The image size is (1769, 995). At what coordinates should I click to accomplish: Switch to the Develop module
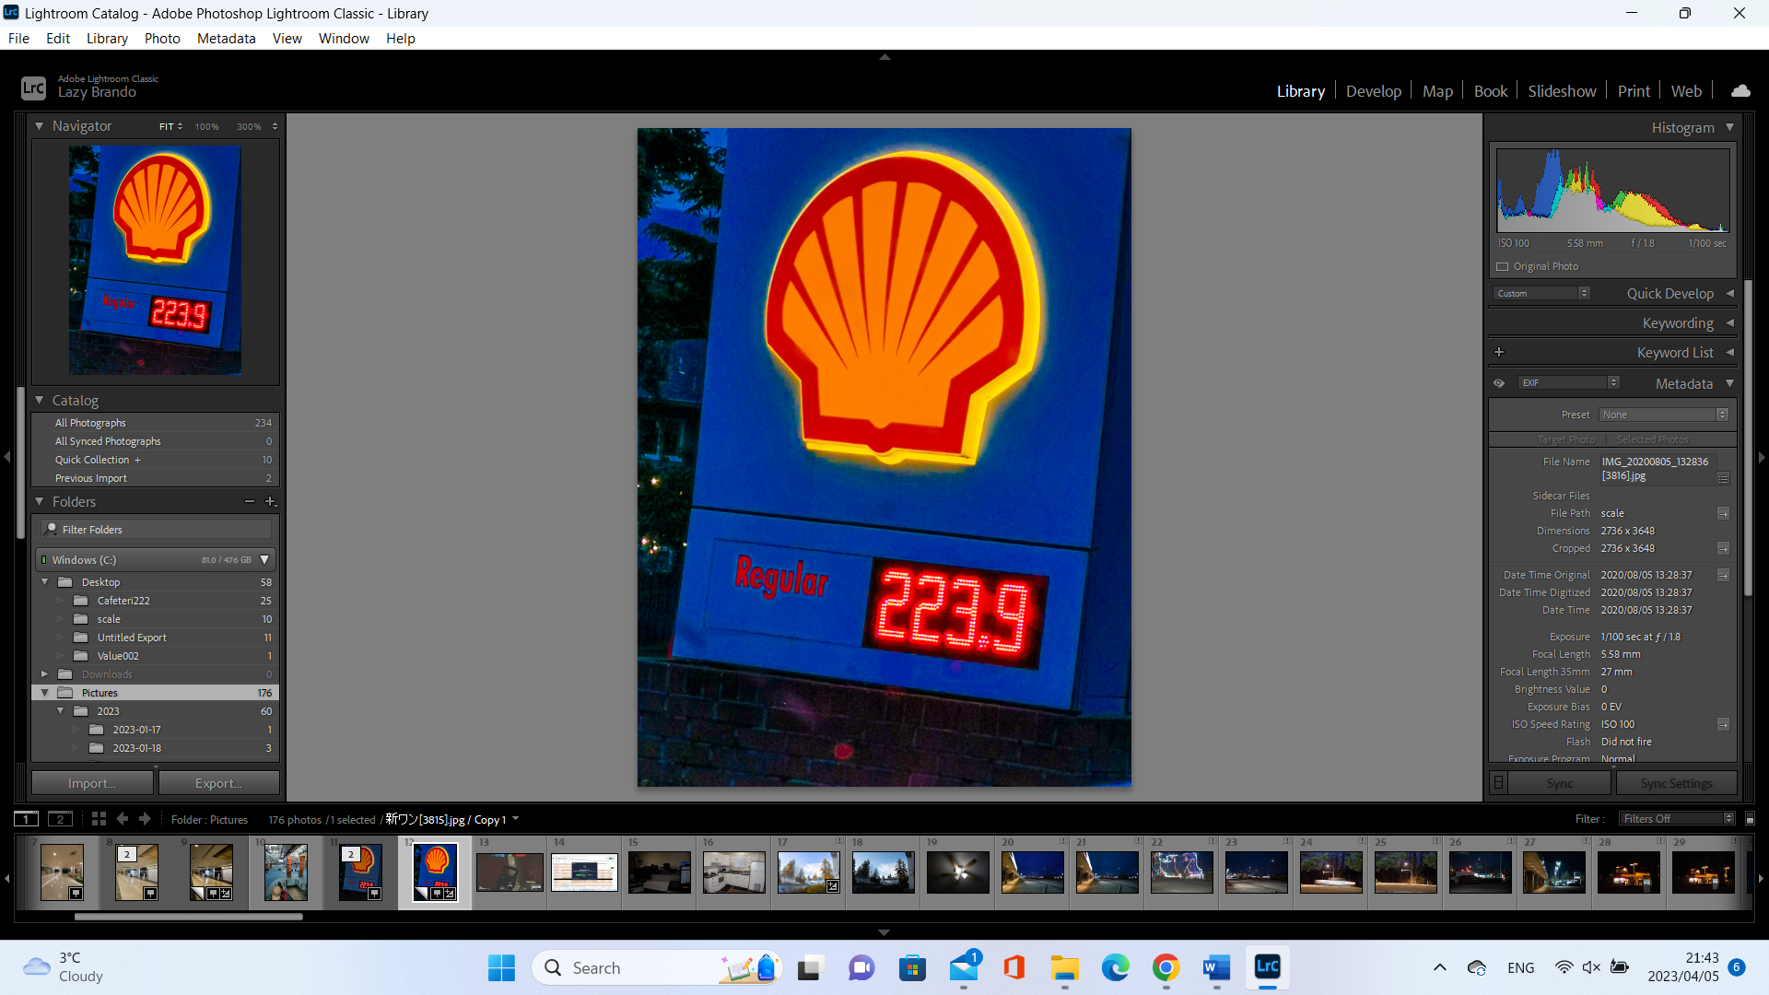point(1373,91)
